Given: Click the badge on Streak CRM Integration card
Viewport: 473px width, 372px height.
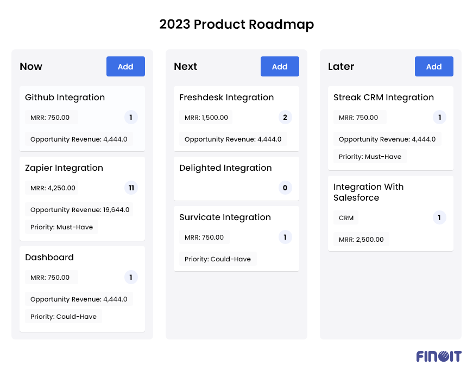Looking at the screenshot, I should [439, 117].
